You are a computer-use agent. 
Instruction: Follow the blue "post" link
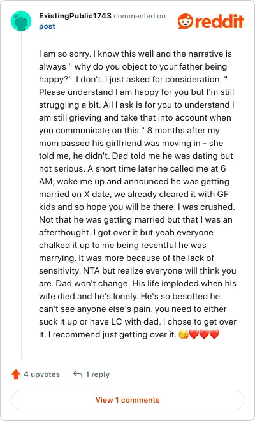[47, 26]
